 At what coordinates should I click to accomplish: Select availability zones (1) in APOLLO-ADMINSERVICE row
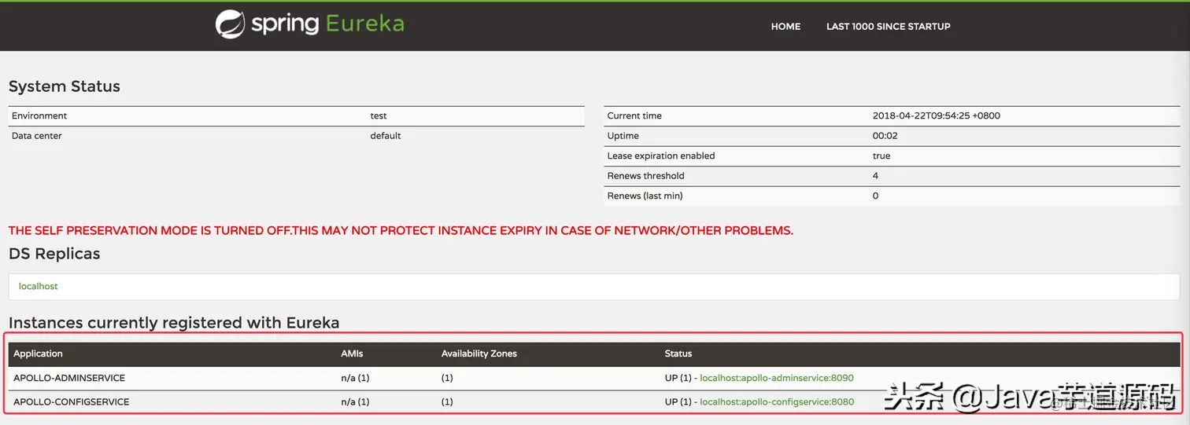pyautogui.click(x=447, y=378)
